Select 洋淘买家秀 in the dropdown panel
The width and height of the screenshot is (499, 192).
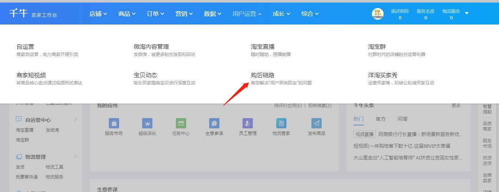click(383, 75)
